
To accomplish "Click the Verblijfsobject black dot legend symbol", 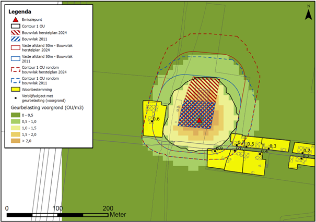I will [x=17, y=98].
